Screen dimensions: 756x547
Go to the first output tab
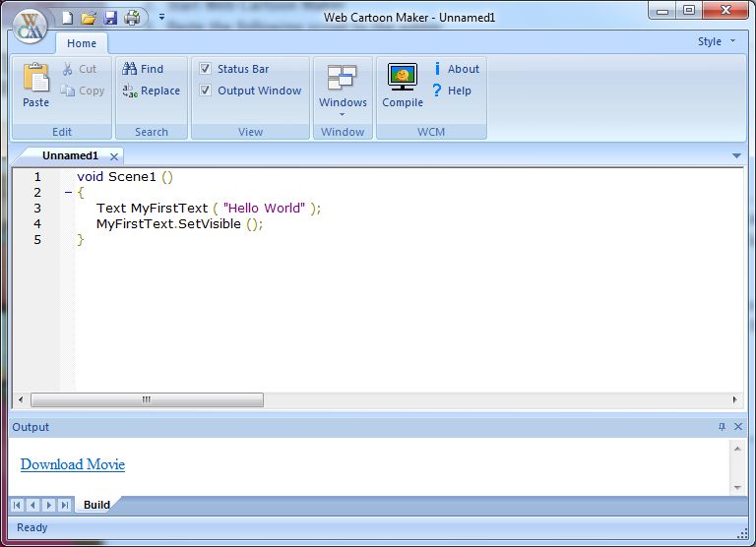(17, 505)
